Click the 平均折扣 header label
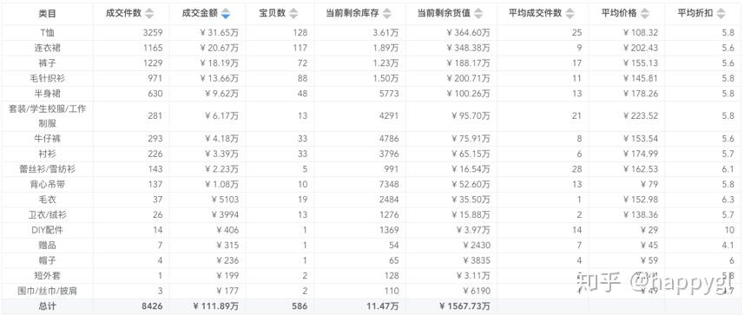This screenshot has height=315, width=751. coord(695,13)
